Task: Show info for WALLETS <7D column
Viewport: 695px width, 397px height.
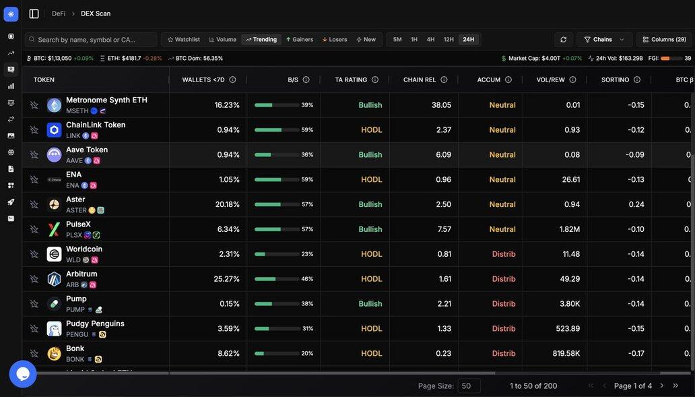Action: 232,80
